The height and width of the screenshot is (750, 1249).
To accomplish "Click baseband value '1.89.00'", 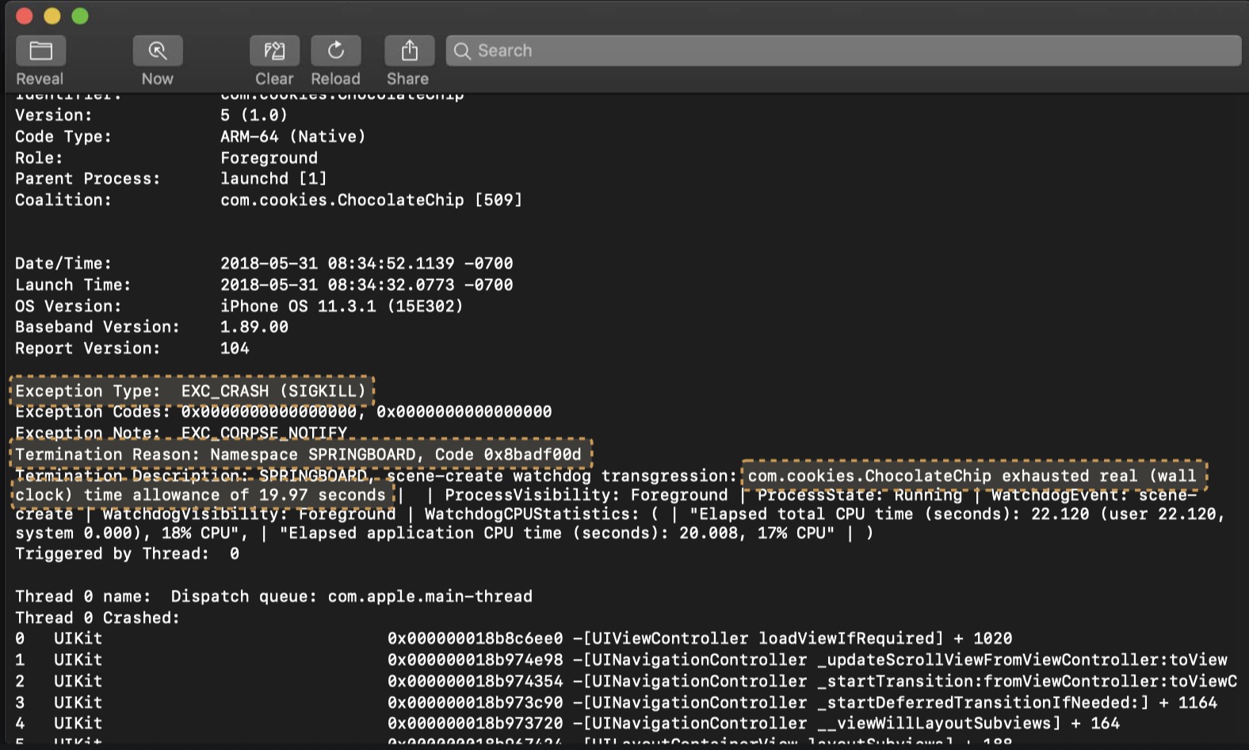I will coord(254,327).
